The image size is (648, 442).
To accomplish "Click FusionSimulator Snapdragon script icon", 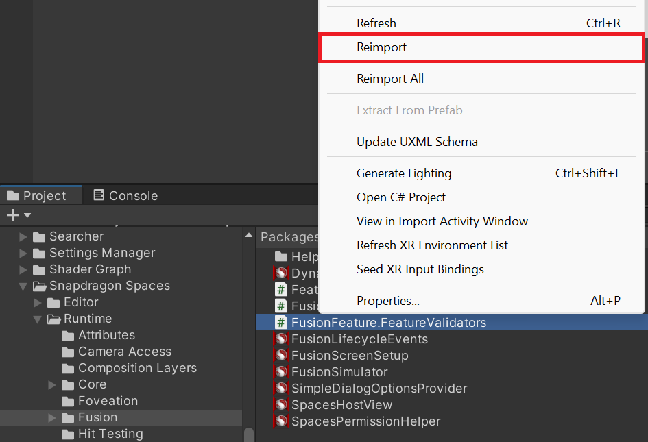I will [x=281, y=372].
